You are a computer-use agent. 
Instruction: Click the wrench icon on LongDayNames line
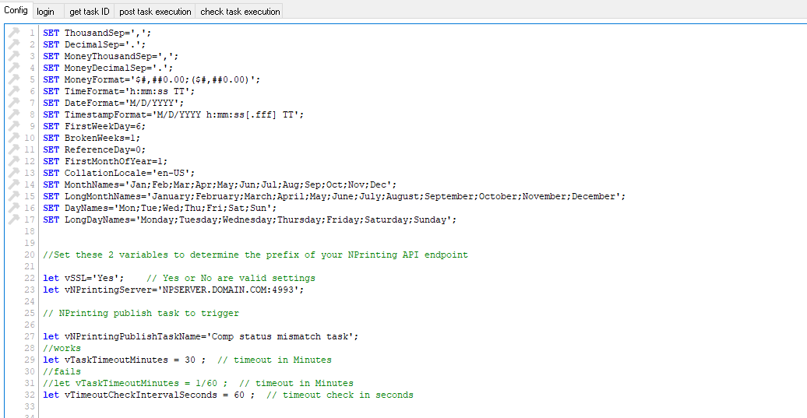(x=13, y=220)
